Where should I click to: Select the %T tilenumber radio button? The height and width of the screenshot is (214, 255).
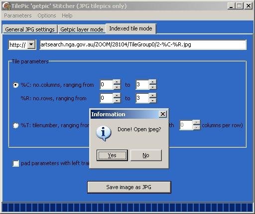coord(15,125)
